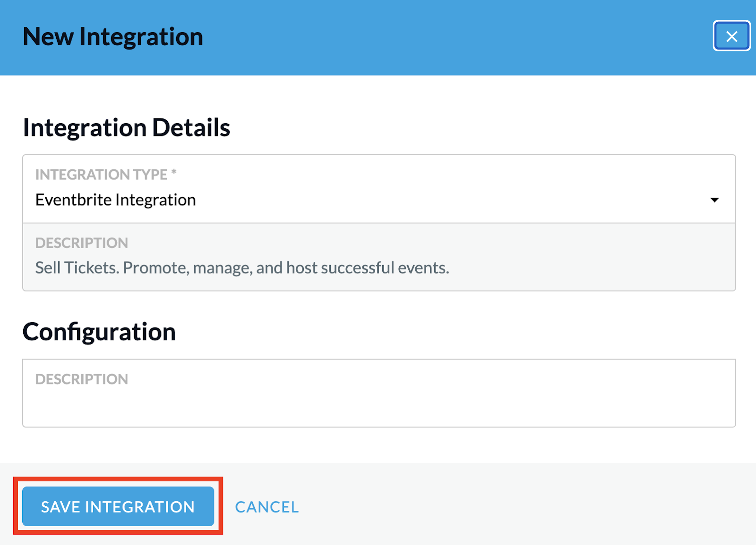This screenshot has width=756, height=545.
Task: Click the Cancel link
Action: 267,507
